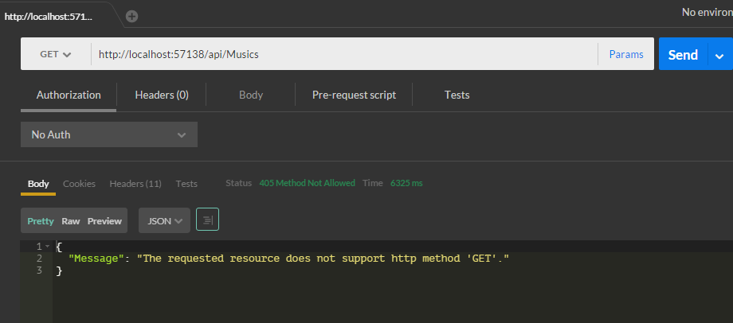
Task: Open the request Tests tab
Action: [457, 95]
